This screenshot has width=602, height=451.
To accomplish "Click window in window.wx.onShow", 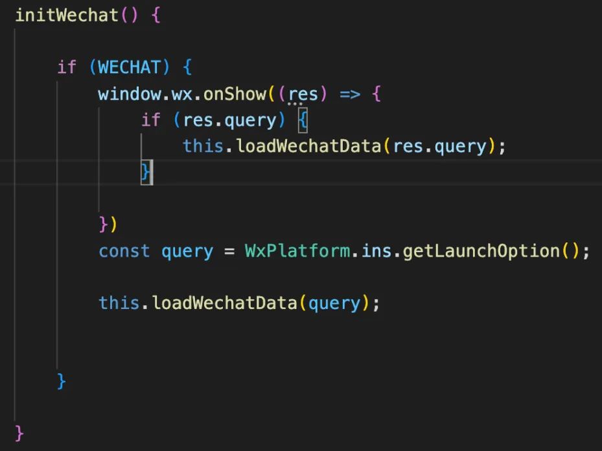I will pyautogui.click(x=130, y=94).
